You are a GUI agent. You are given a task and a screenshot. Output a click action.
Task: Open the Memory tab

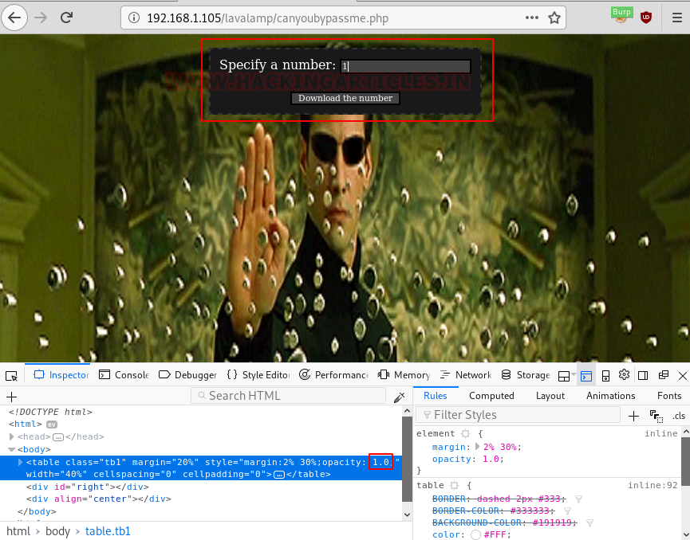[404, 375]
